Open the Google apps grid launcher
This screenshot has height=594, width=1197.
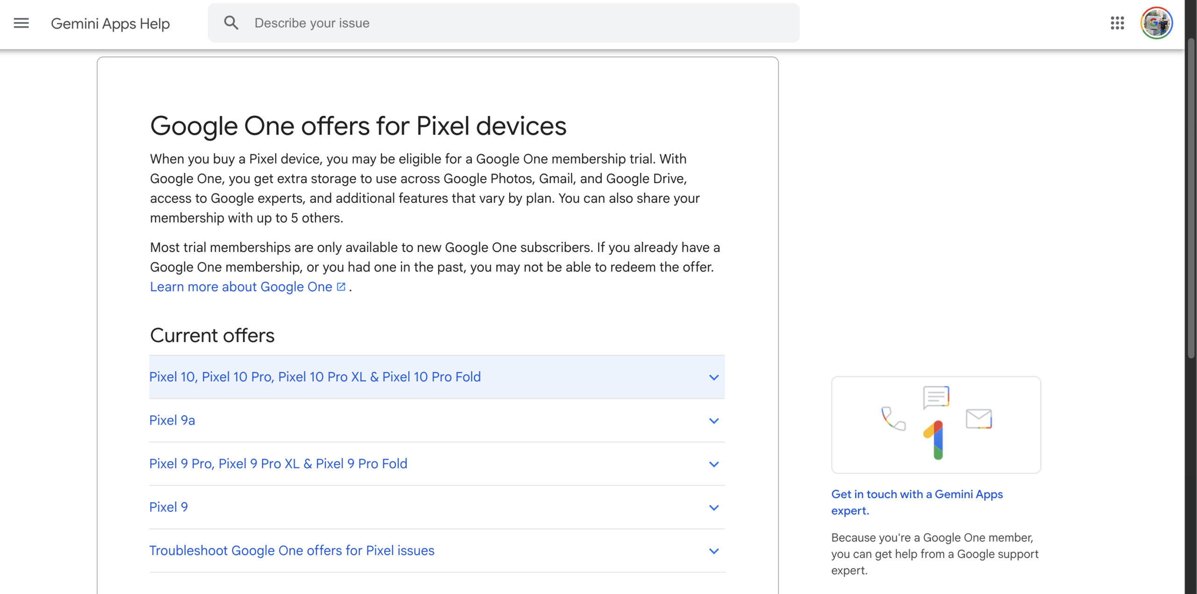(x=1118, y=23)
